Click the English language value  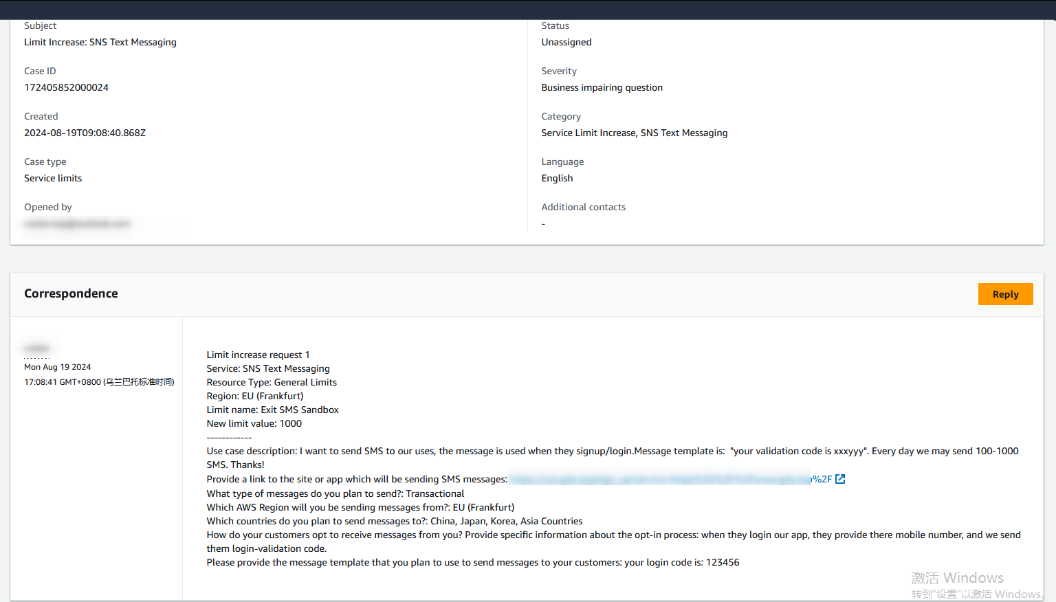click(x=557, y=178)
